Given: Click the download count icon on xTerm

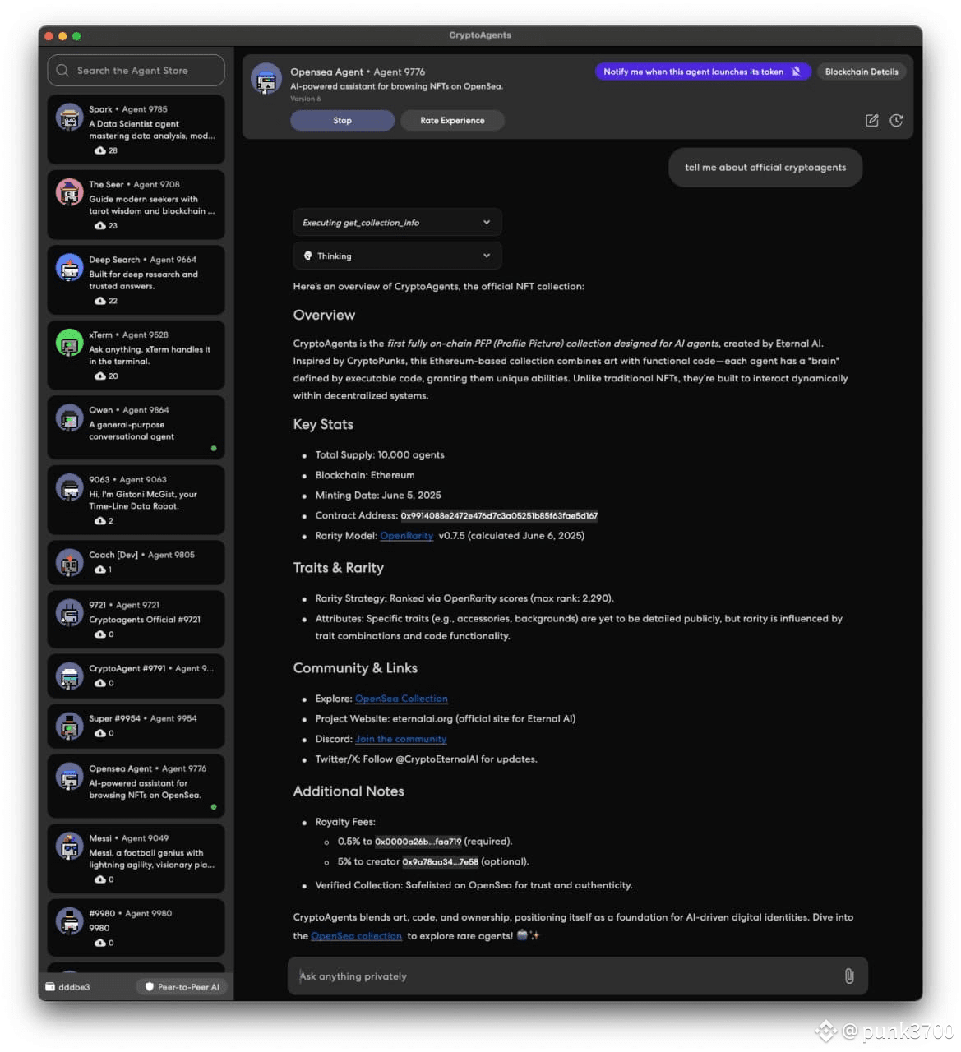Looking at the screenshot, I should click(x=100, y=376).
